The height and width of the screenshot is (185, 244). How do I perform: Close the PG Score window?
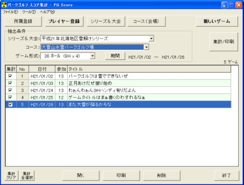pos(239,5)
